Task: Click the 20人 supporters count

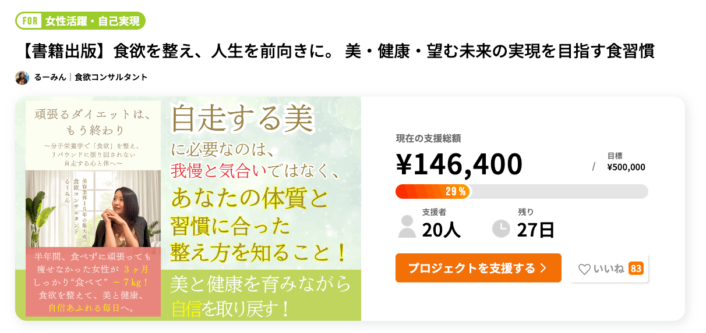Action: (x=441, y=230)
